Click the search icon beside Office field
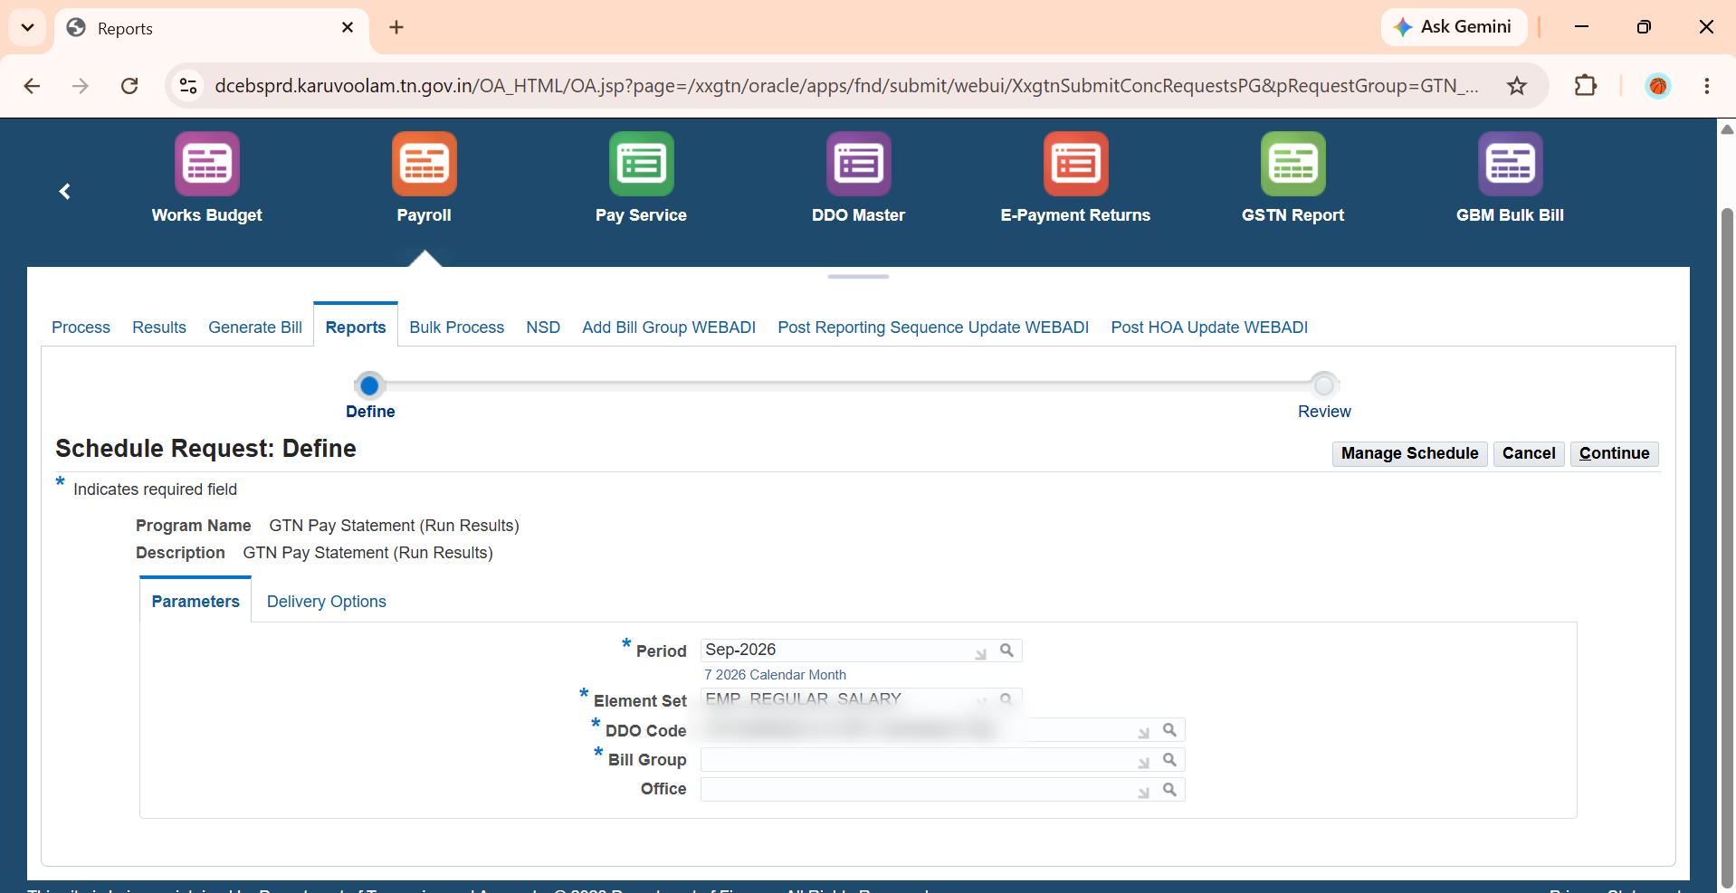1736x893 pixels. [1169, 790]
